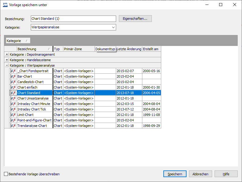Click into the Bezeichnung text field
The image size is (242, 182).
coord(73,19)
